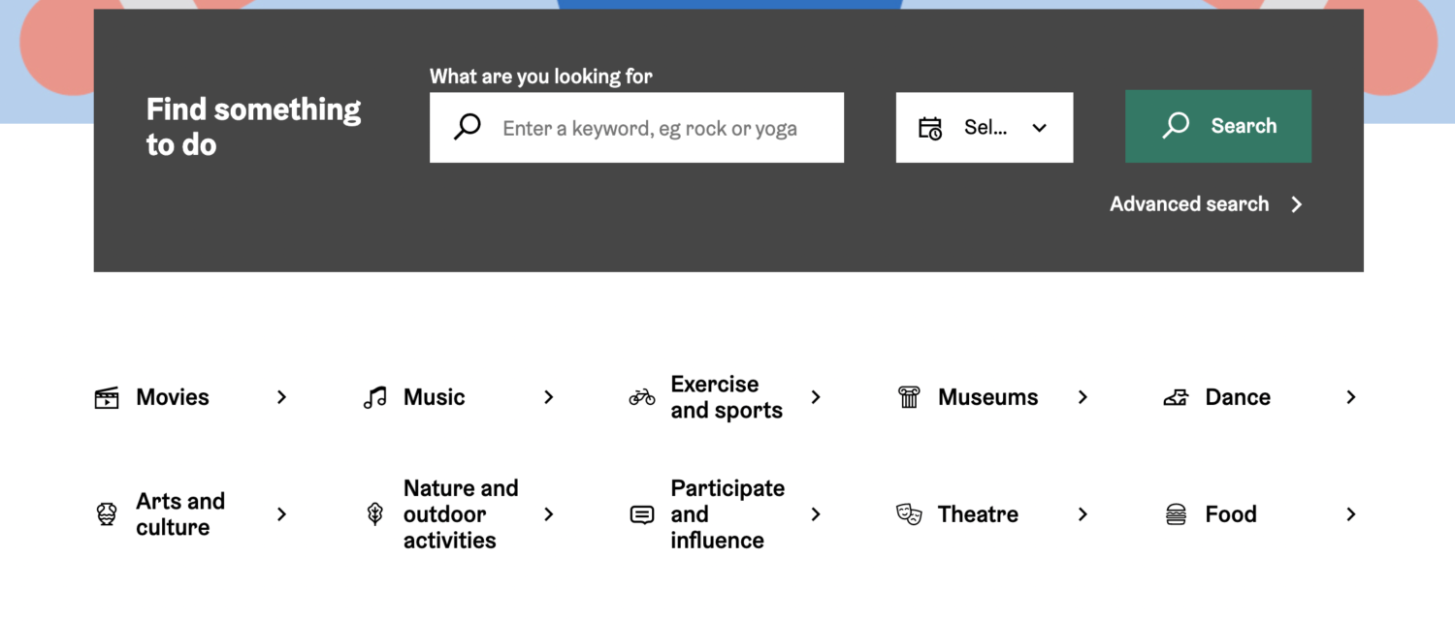
Task: Click the Movies clapperboard icon
Action: [107, 397]
